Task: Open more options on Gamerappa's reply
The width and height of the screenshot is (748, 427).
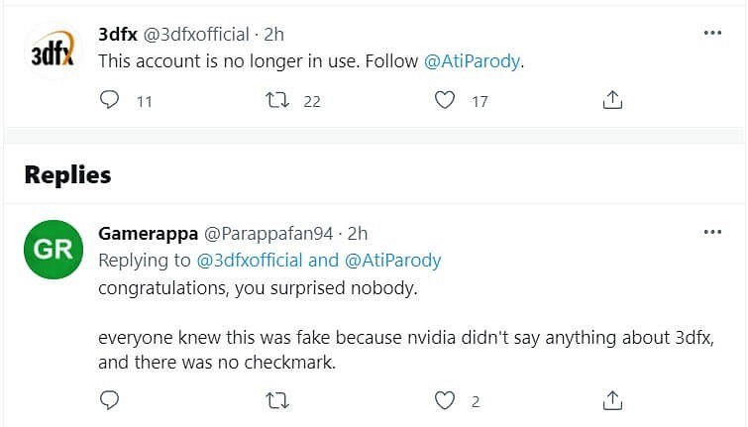Action: [x=712, y=232]
